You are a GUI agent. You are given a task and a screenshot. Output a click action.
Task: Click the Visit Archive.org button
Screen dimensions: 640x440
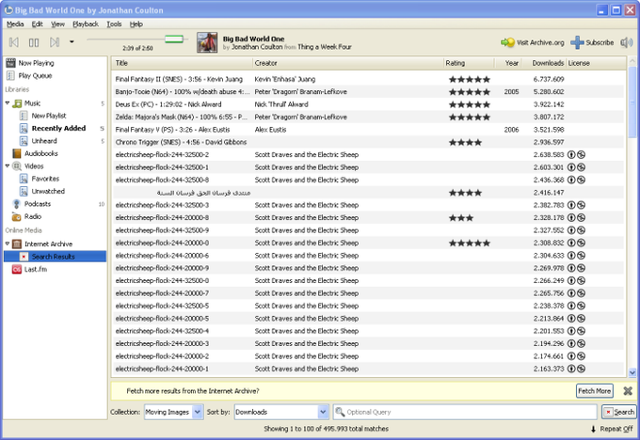point(533,42)
